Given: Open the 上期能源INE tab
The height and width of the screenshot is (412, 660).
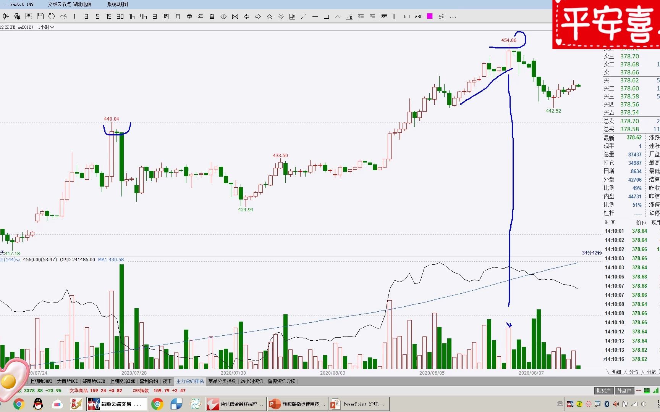Looking at the screenshot, I should point(123,381).
